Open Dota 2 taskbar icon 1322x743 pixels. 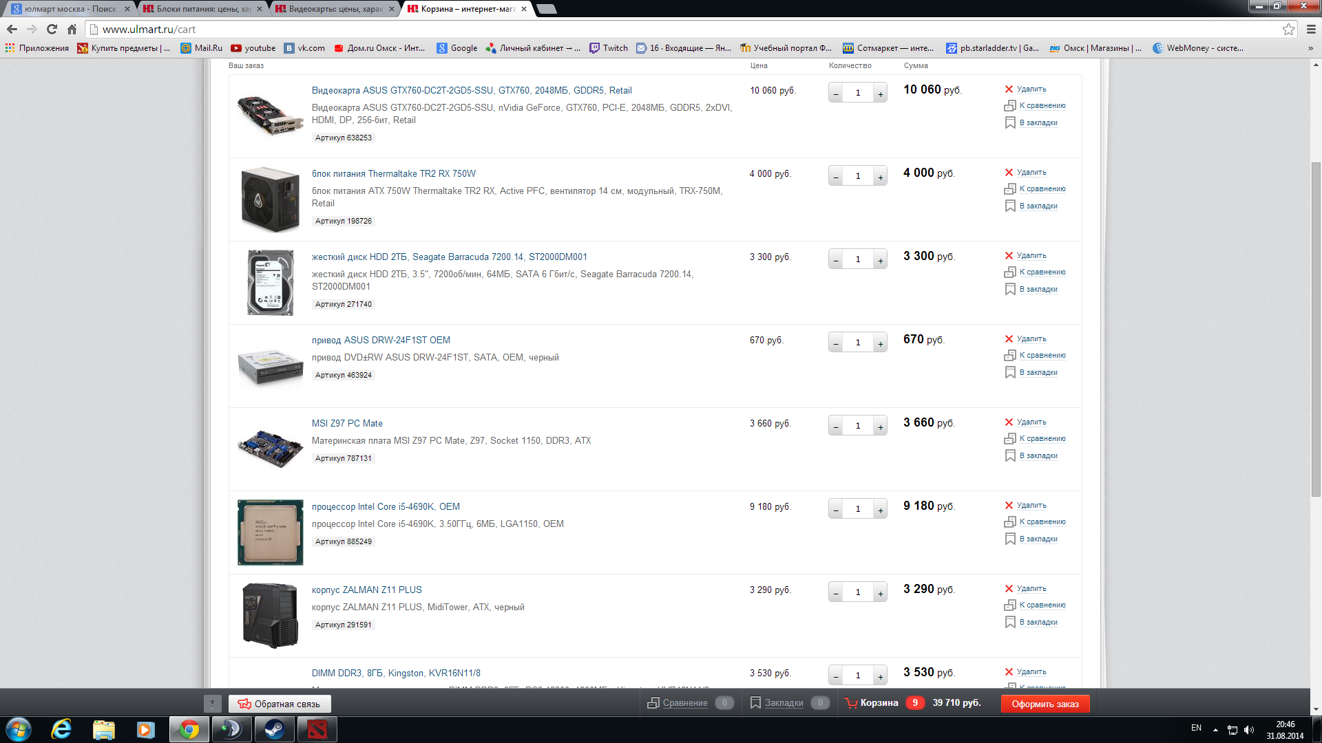point(317,729)
